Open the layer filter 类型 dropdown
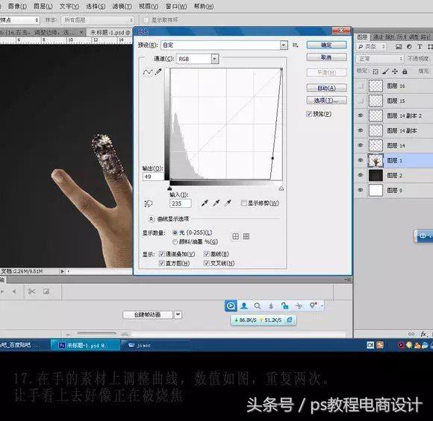Viewport: 433px width, 421px height. 371,47
